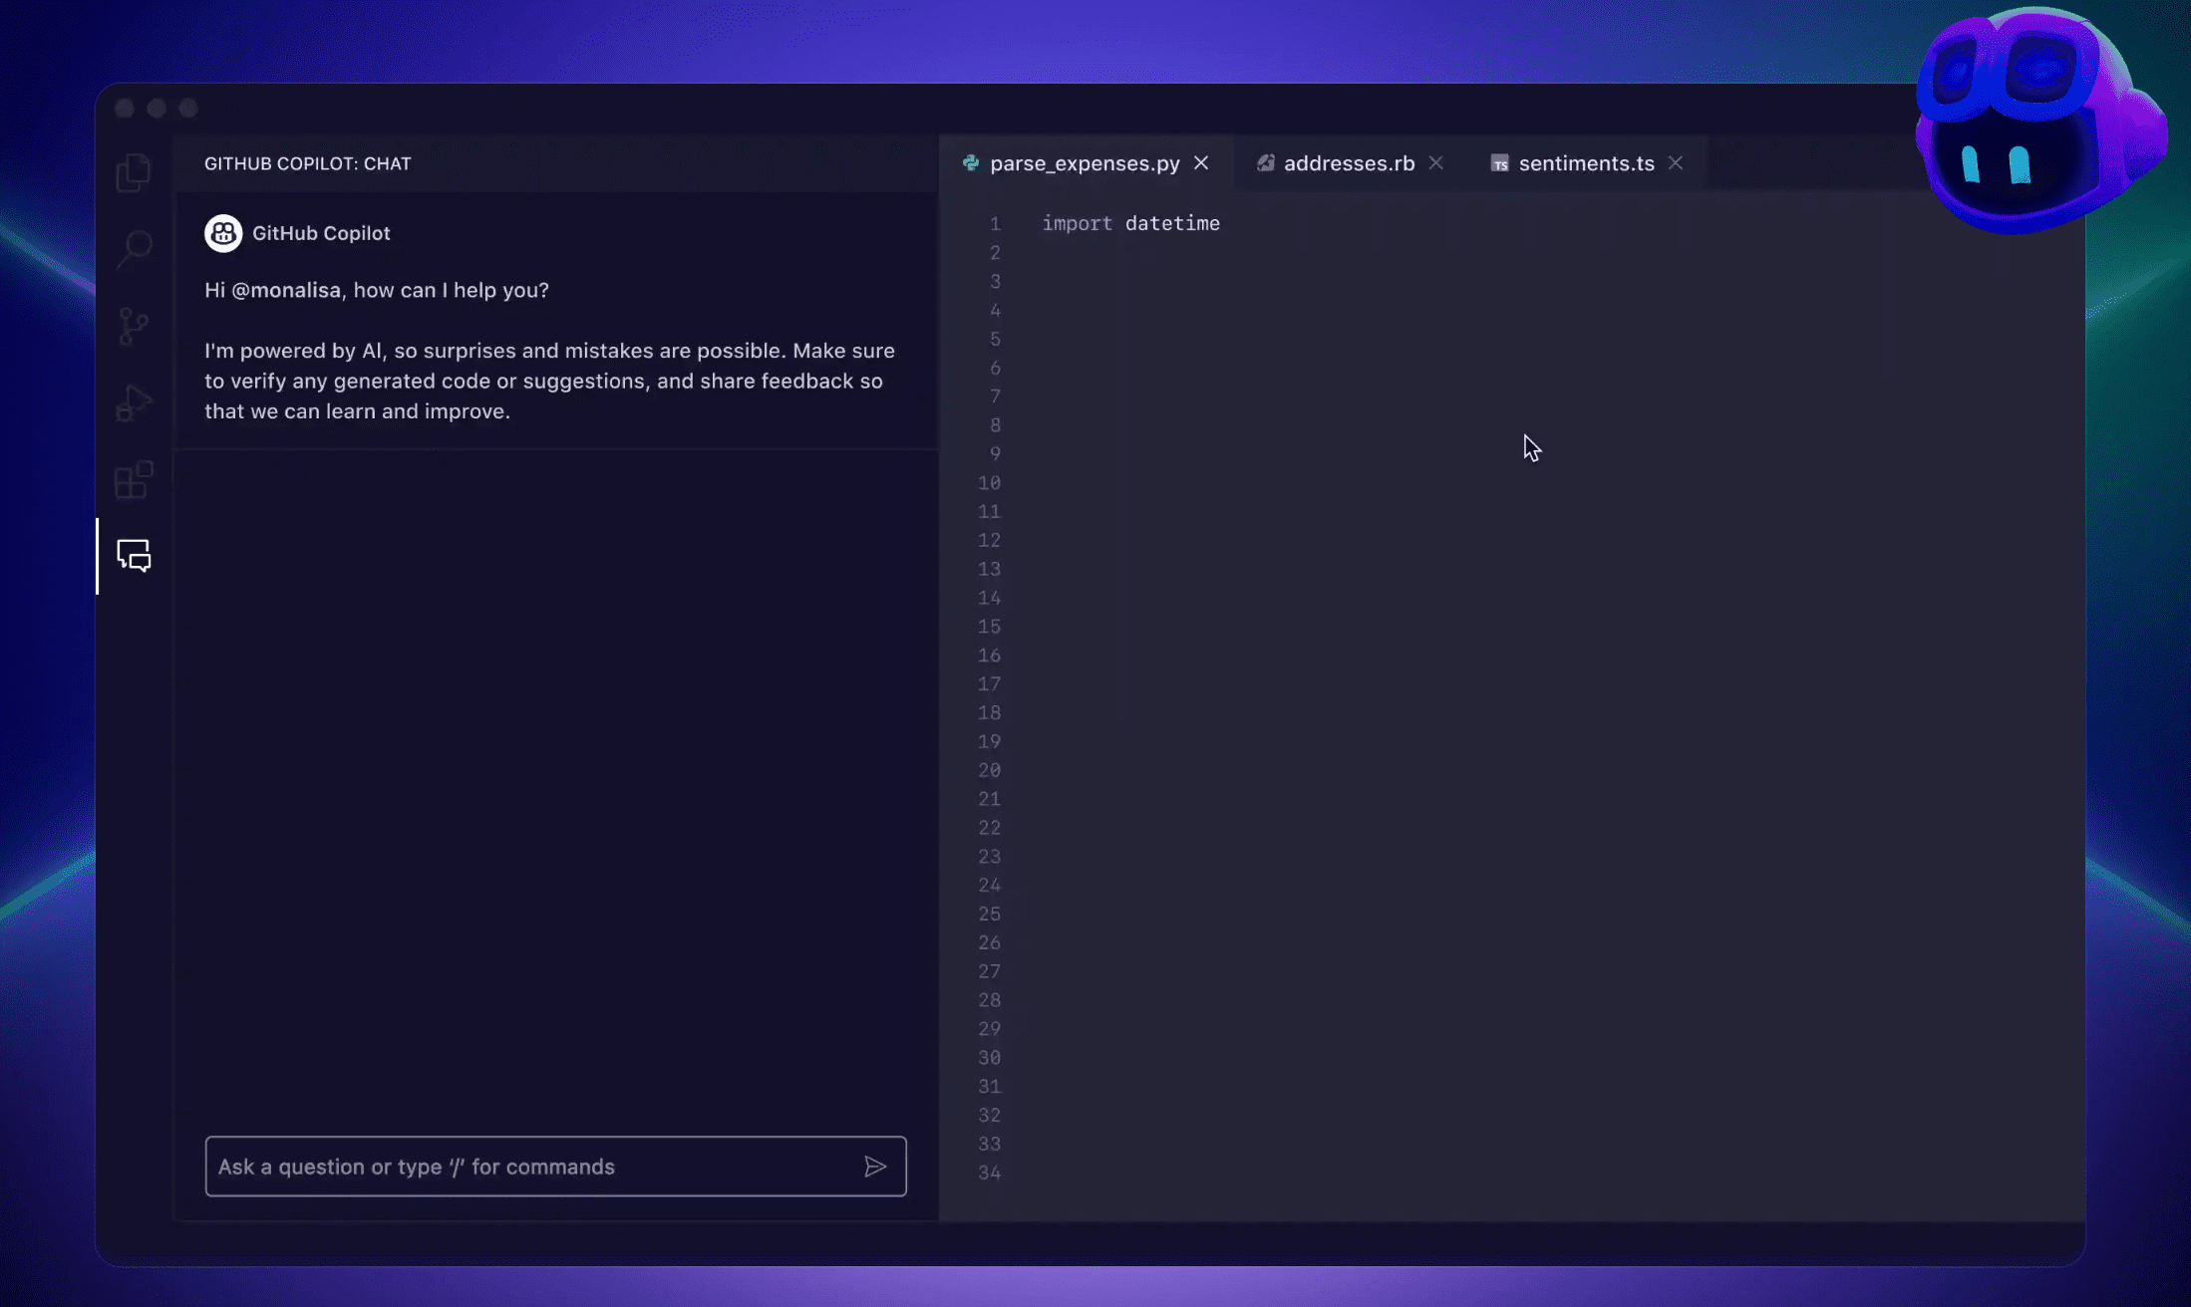Click the Python file icon on parse_expenses.py tab
Image resolution: width=2191 pixels, height=1307 pixels.
point(971,163)
